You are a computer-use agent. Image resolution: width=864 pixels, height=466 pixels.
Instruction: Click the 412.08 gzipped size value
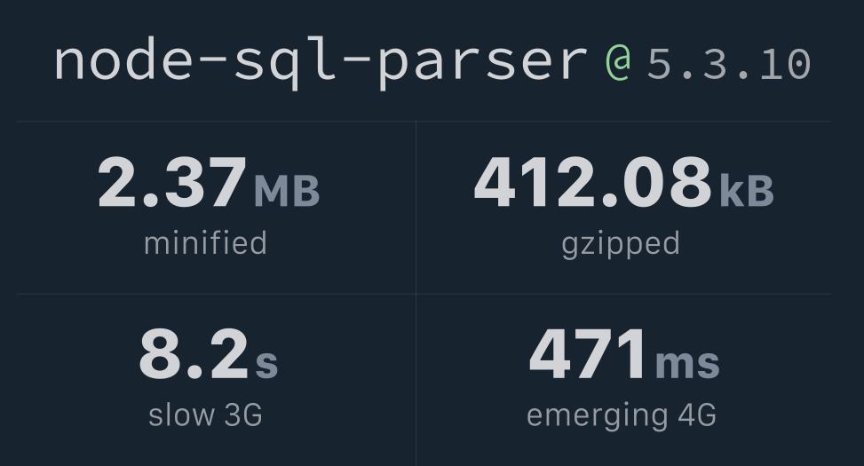point(593,182)
